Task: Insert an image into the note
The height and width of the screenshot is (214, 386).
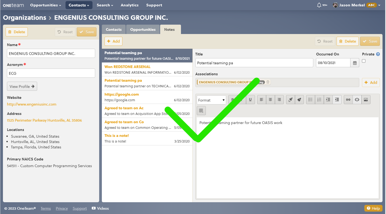Action: coord(366,99)
